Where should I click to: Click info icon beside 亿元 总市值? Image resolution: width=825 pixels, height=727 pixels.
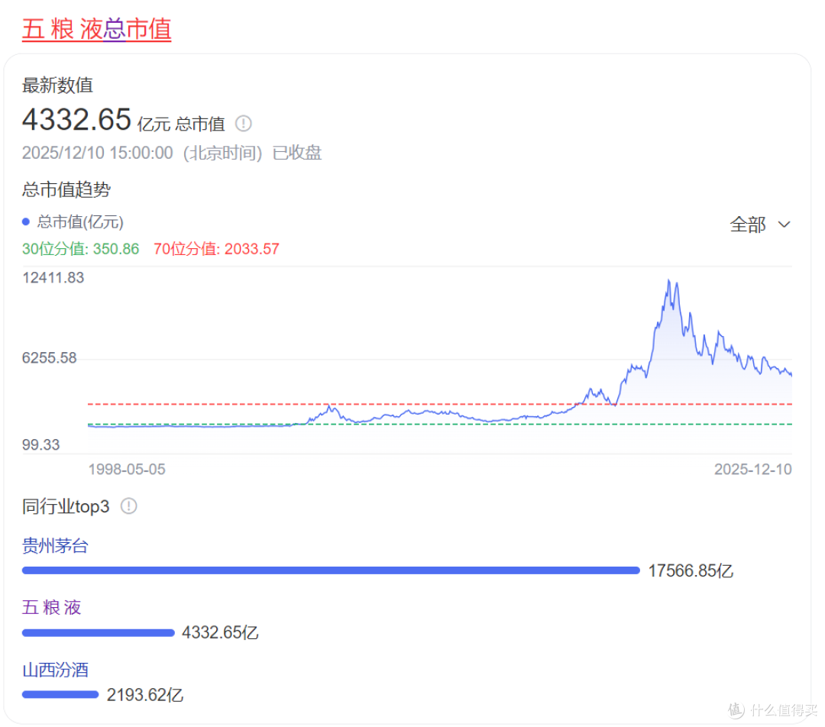[243, 124]
